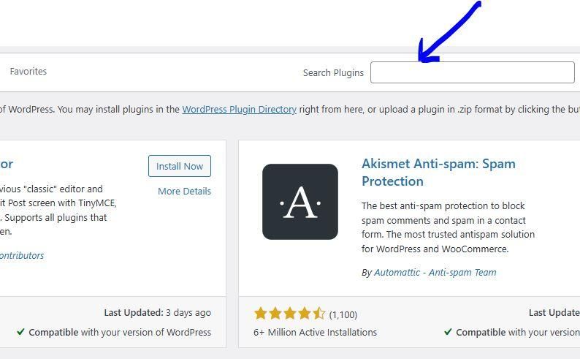Open the Automattic - Anti-spam Team author link
Screen dimensions: 580x359
click(435, 273)
